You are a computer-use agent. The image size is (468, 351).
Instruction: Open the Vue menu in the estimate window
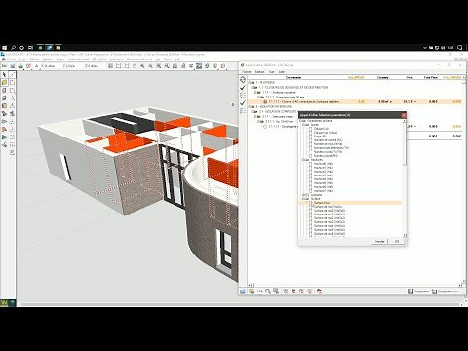[x=272, y=72]
